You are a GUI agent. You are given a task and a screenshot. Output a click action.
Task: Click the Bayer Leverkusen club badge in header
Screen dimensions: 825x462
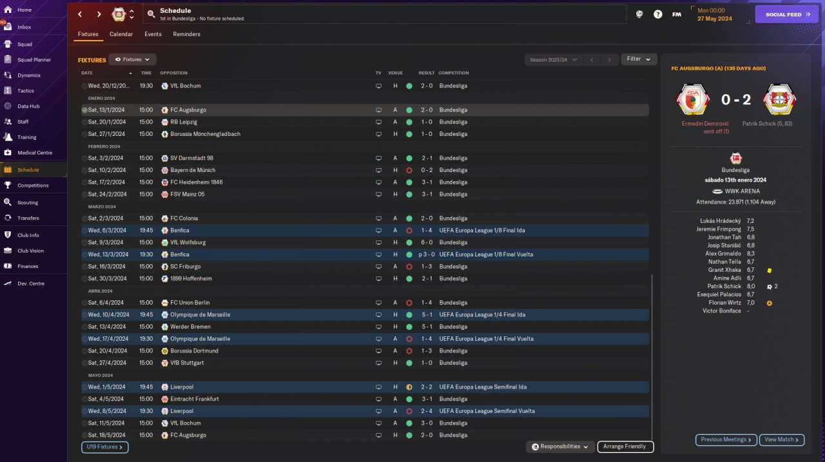click(119, 14)
